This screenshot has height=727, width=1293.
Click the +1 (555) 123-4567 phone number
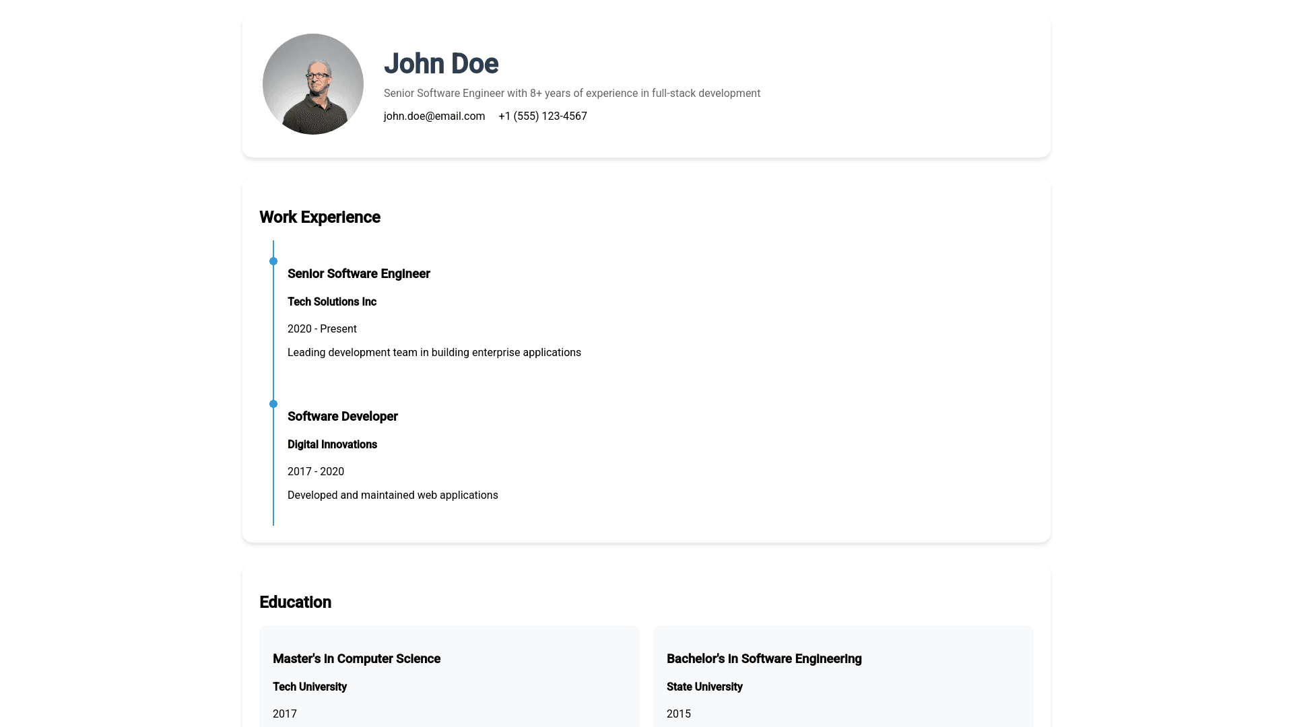(543, 116)
